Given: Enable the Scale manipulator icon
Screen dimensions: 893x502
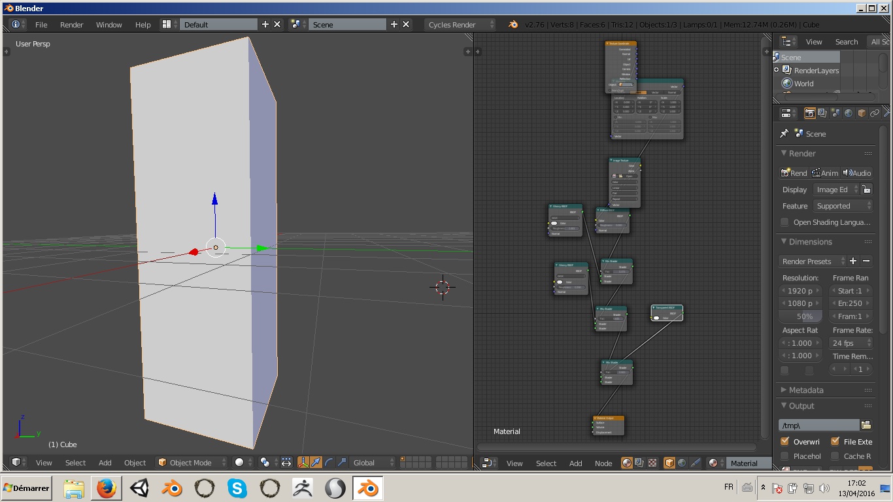Looking at the screenshot, I should (x=341, y=462).
